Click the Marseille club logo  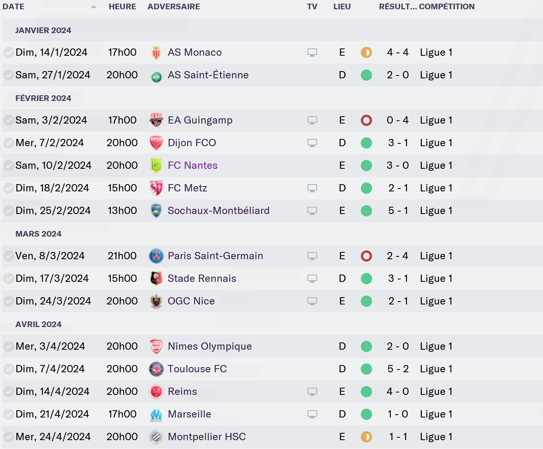click(x=156, y=414)
